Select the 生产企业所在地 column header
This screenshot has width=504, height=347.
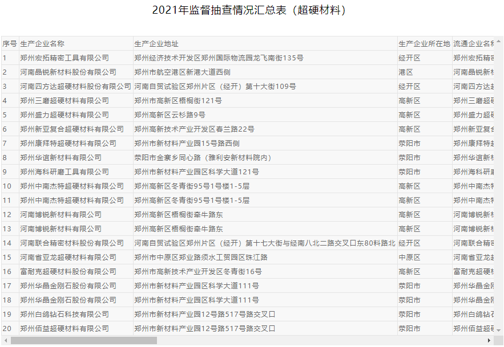425,44
